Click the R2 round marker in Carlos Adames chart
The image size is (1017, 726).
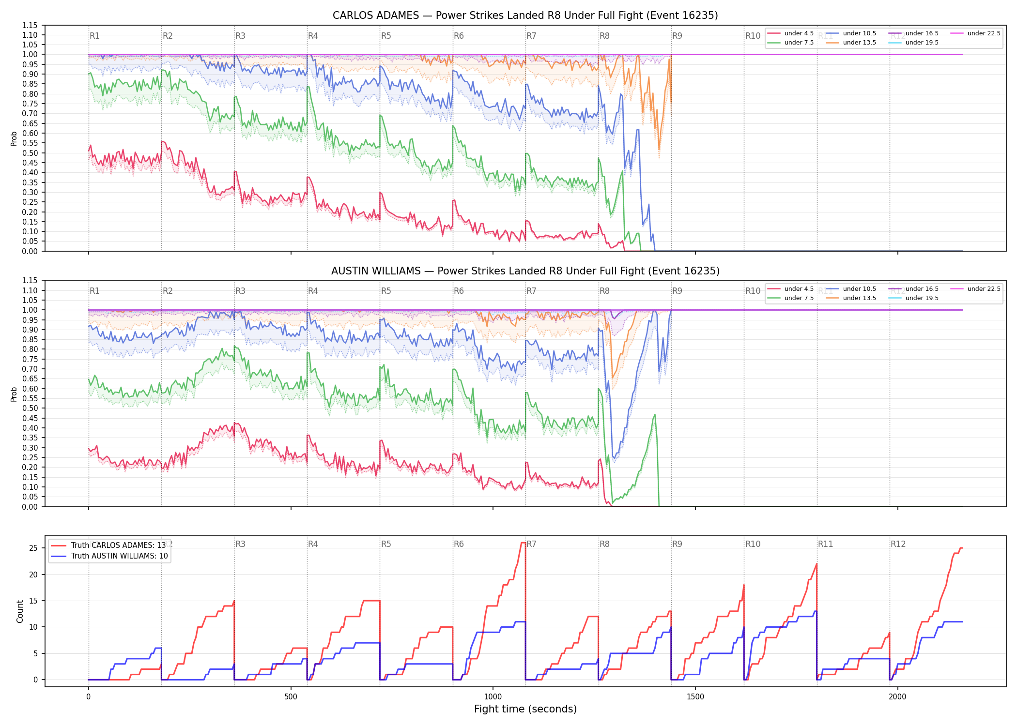tap(168, 36)
